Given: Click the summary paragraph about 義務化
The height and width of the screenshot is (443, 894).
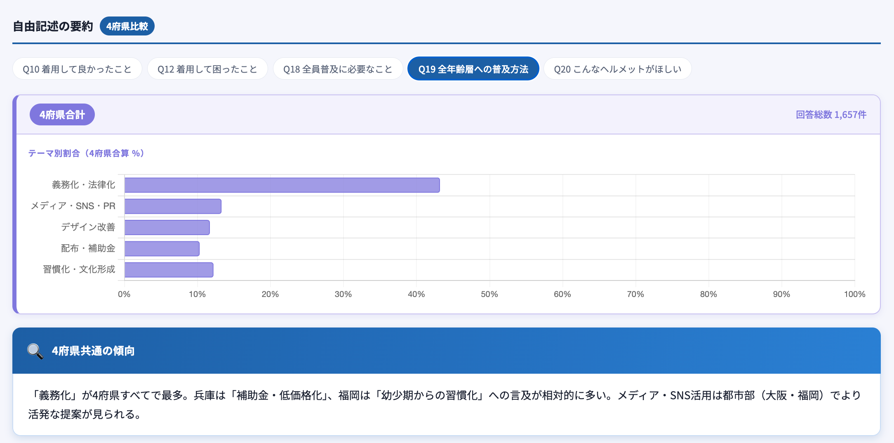Looking at the screenshot, I should click(x=445, y=405).
